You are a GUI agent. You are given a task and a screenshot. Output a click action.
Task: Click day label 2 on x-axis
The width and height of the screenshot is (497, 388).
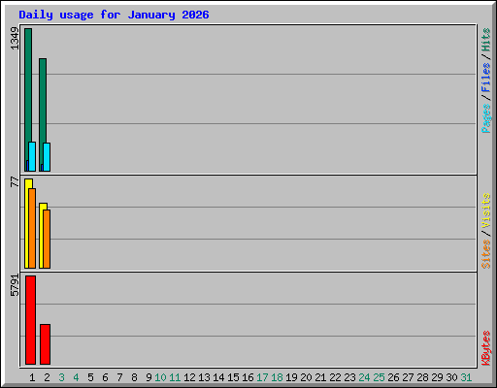click(47, 377)
